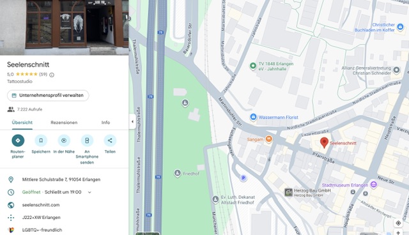Viewport: 409px width, 235px height.
Task: Select the Herzog Bau GmbH marker
Action: pyautogui.click(x=288, y=192)
